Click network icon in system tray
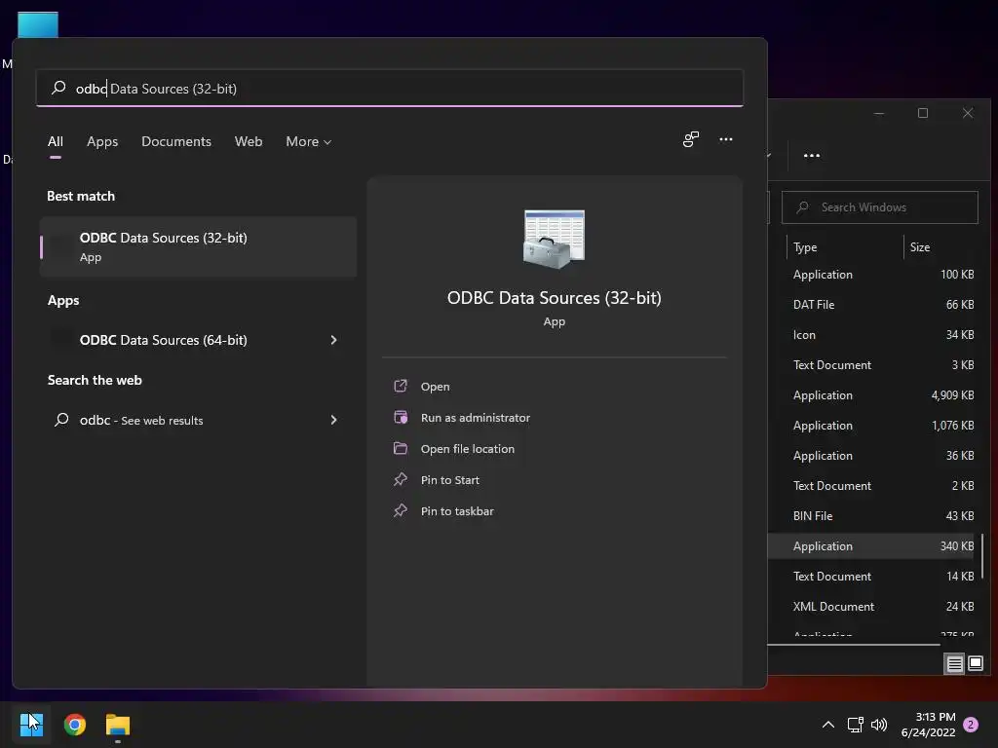This screenshot has width=998, height=748. pos(855,724)
